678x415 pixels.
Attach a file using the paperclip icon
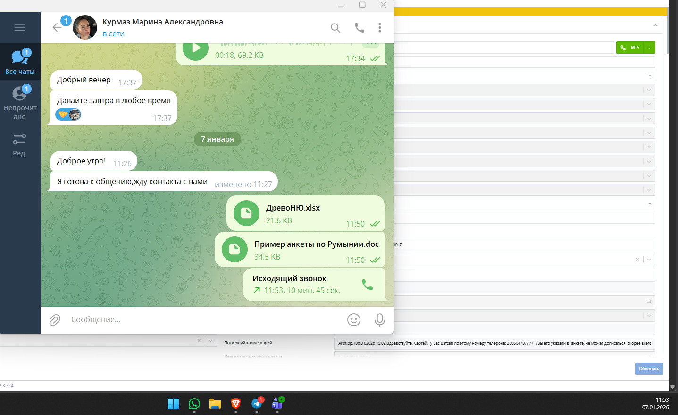[55, 320]
